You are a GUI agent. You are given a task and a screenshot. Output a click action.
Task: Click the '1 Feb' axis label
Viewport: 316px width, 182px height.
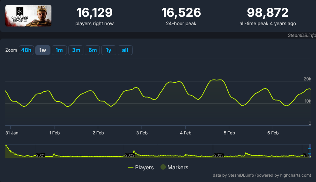tap(54, 133)
